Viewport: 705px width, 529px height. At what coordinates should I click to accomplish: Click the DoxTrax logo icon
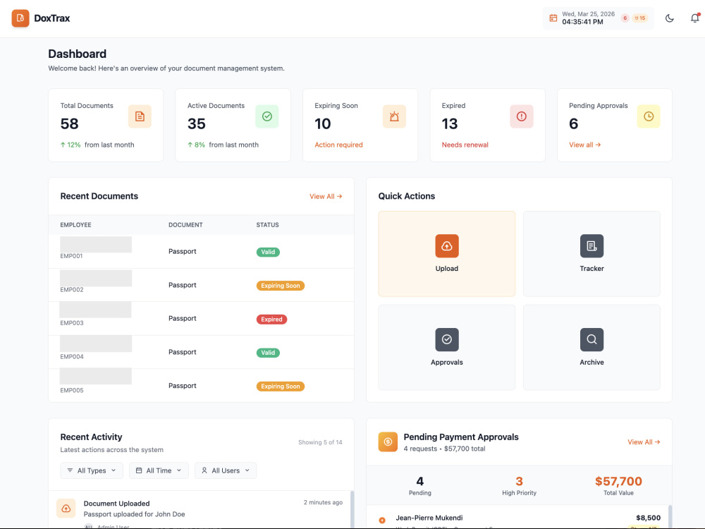(20, 18)
